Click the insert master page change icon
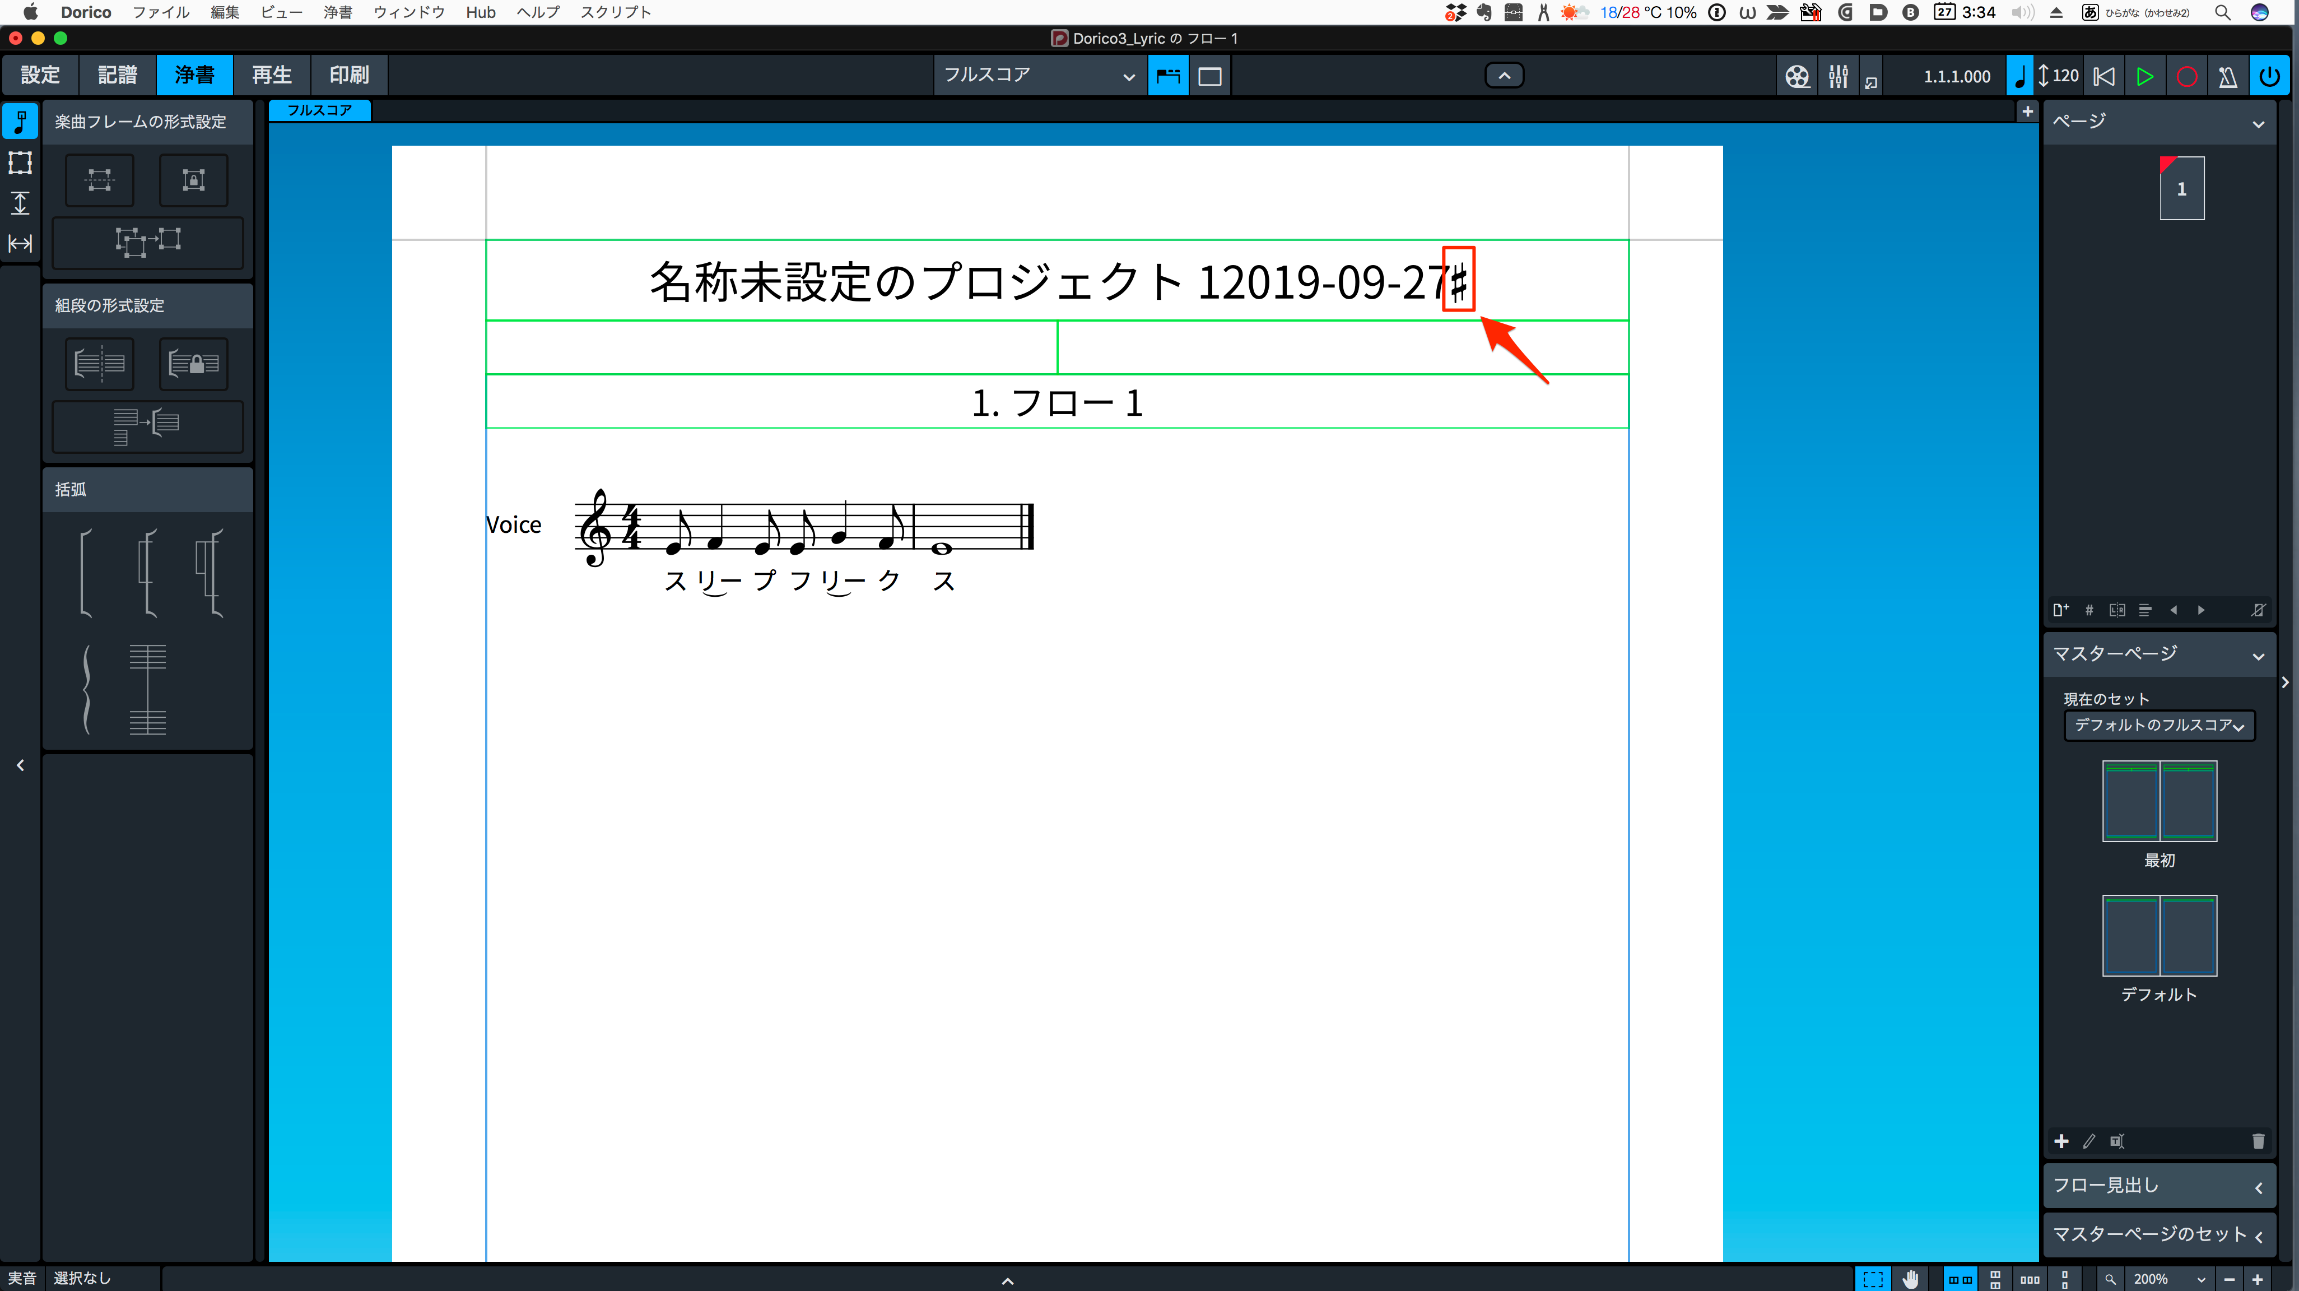 tap(2146, 611)
